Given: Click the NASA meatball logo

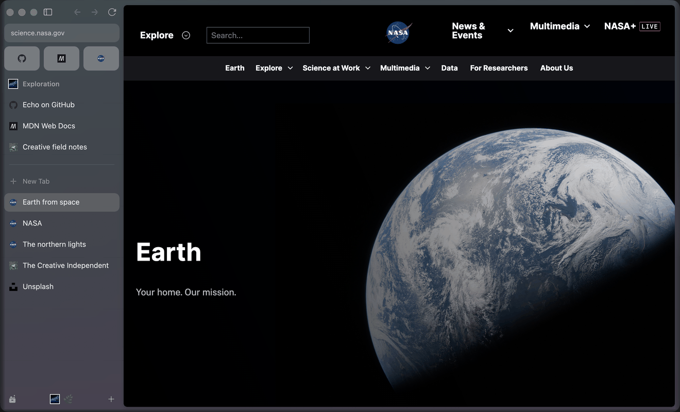Looking at the screenshot, I should point(399,32).
